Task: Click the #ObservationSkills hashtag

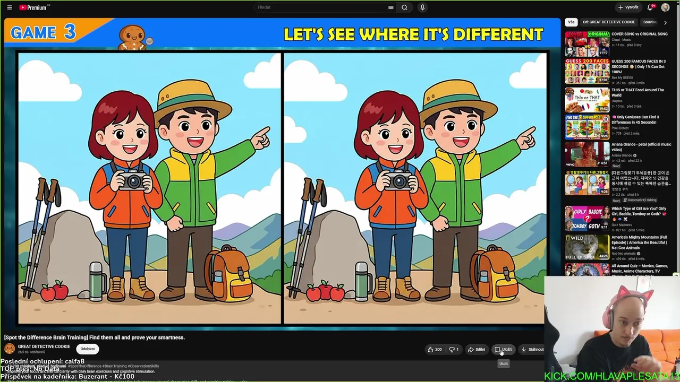Action: [143, 366]
